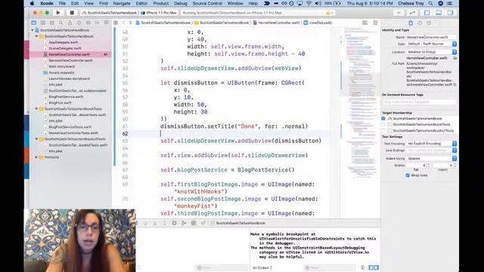Click the viewDidLoad() breadcrumb item
Viewport: 484px width, 272px height.
[x=318, y=23]
